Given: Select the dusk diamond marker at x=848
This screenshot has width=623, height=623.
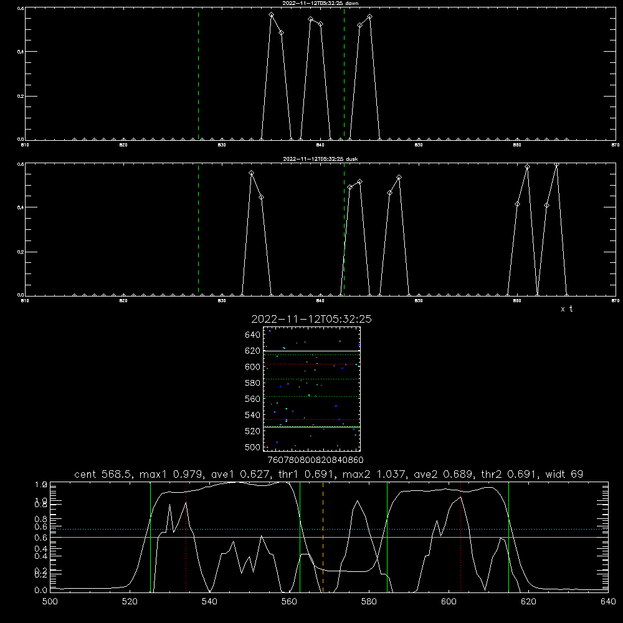Looking at the screenshot, I should point(399,177).
